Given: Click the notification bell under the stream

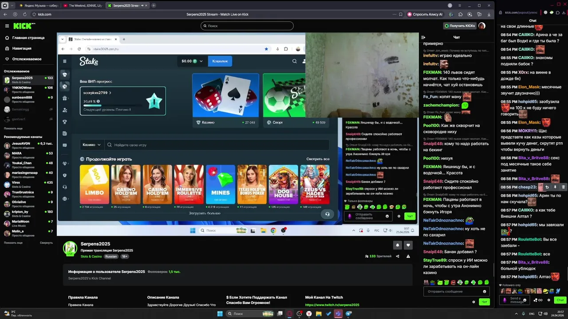Looking at the screenshot, I should [398, 245].
